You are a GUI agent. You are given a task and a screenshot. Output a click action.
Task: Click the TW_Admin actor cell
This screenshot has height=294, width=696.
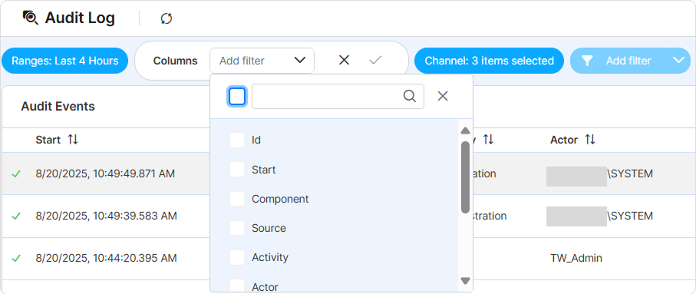click(x=576, y=258)
